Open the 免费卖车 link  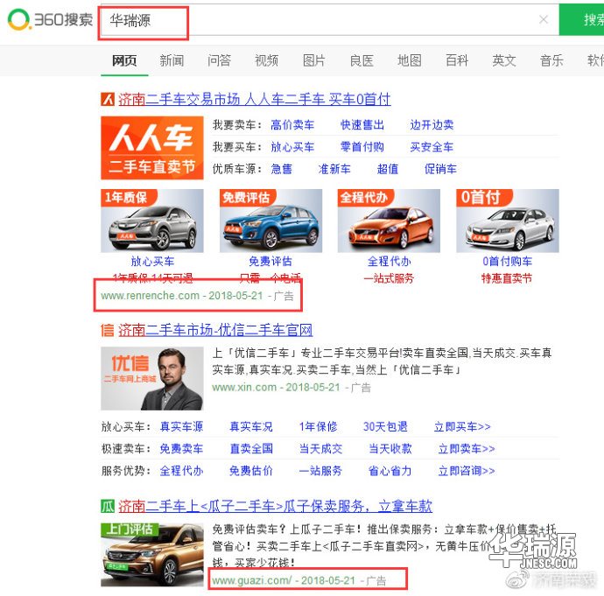(x=181, y=449)
